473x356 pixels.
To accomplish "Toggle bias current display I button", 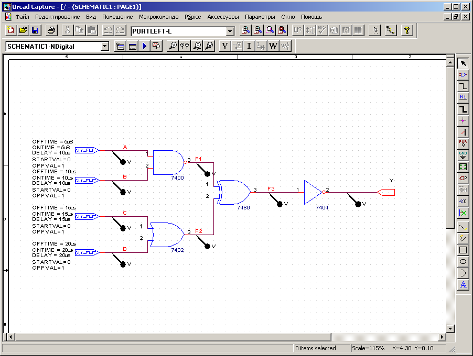I will pos(249,46).
